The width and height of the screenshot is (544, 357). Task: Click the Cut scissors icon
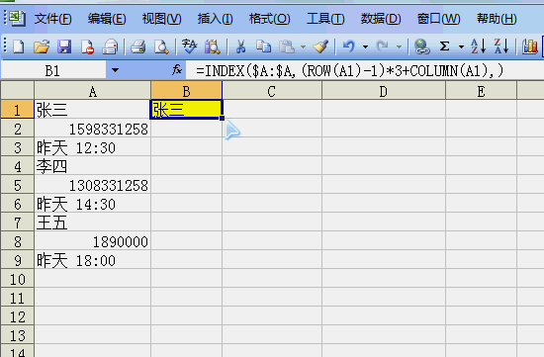240,46
